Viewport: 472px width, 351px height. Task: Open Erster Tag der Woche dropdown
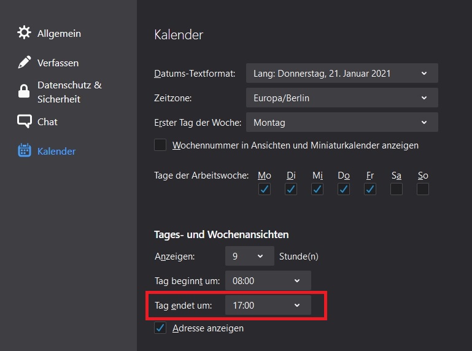[x=342, y=122]
